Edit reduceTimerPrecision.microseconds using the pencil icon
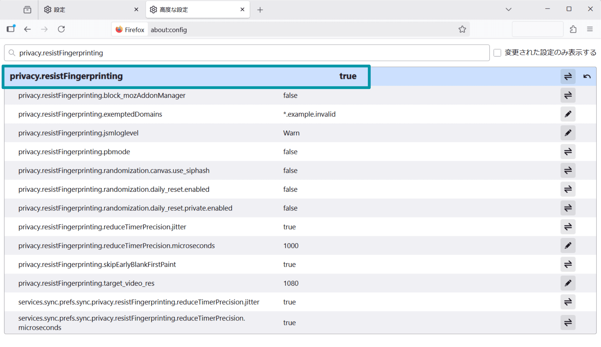Image resolution: width=601 pixels, height=347 pixels. coord(568,245)
